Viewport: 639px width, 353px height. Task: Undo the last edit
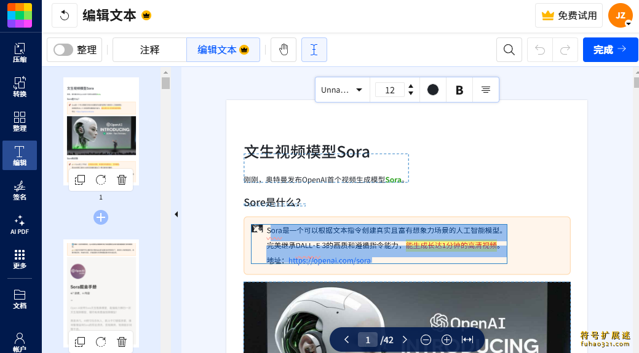pyautogui.click(x=540, y=50)
